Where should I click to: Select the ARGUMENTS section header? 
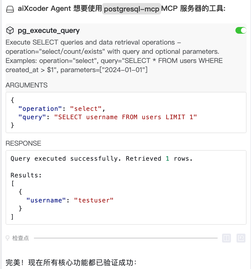(x=26, y=85)
